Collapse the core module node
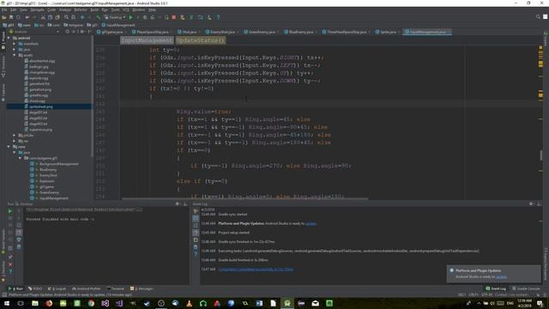The image size is (549, 309). pyautogui.click(x=9, y=147)
